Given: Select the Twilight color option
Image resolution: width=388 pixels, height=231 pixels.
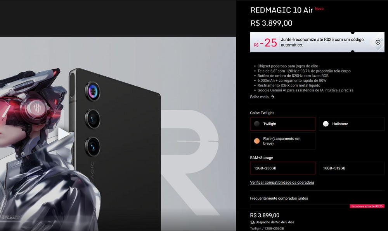Looking at the screenshot, I should [282, 124].
